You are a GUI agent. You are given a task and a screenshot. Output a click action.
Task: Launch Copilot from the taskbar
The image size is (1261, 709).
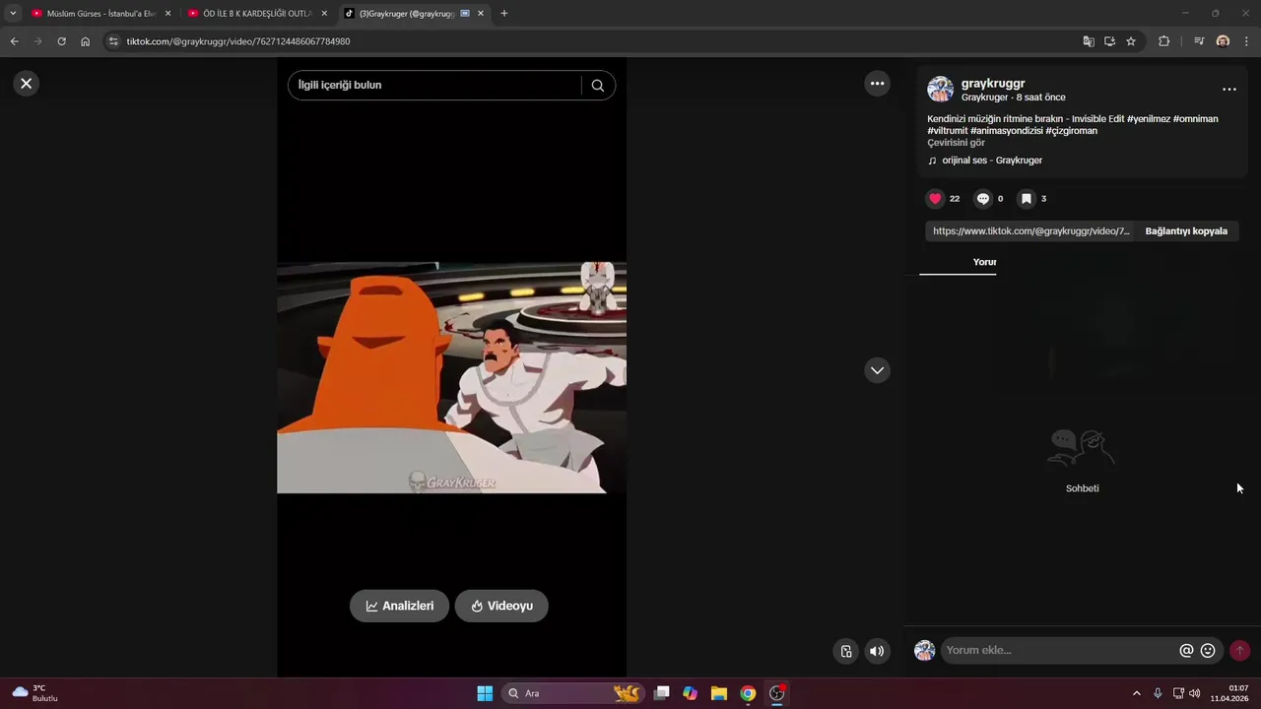[691, 693]
